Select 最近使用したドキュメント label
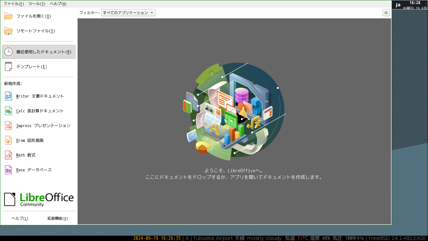Screen dimensions: 428x241 click(44, 52)
